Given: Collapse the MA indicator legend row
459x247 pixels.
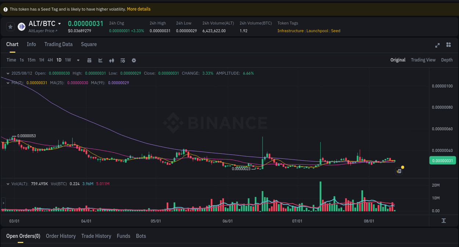Looking at the screenshot, I should coord(7,83).
